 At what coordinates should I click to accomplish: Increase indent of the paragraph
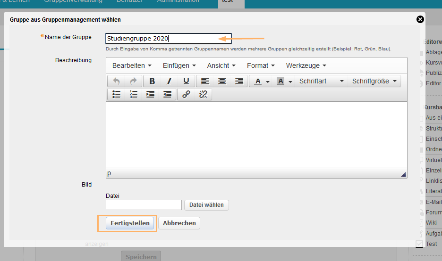point(150,94)
